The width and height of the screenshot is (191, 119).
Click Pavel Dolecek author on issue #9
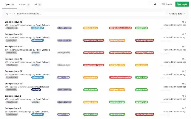pos(42,112)
